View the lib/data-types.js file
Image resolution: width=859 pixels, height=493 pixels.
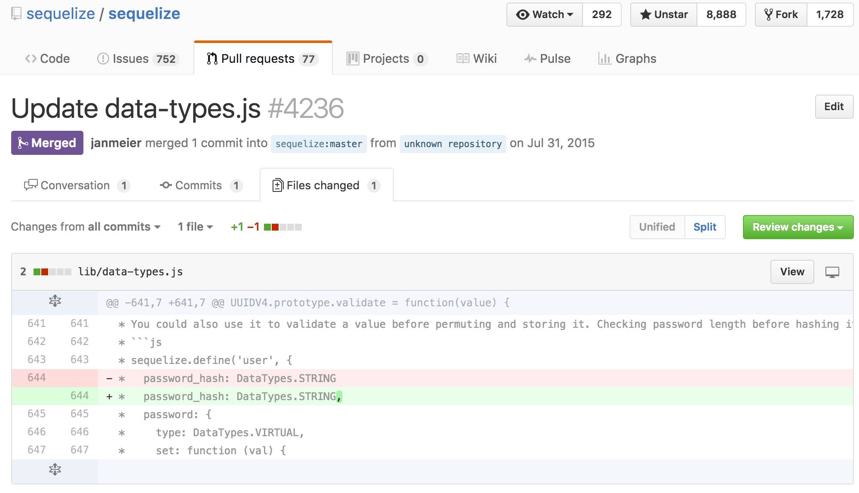coord(792,272)
